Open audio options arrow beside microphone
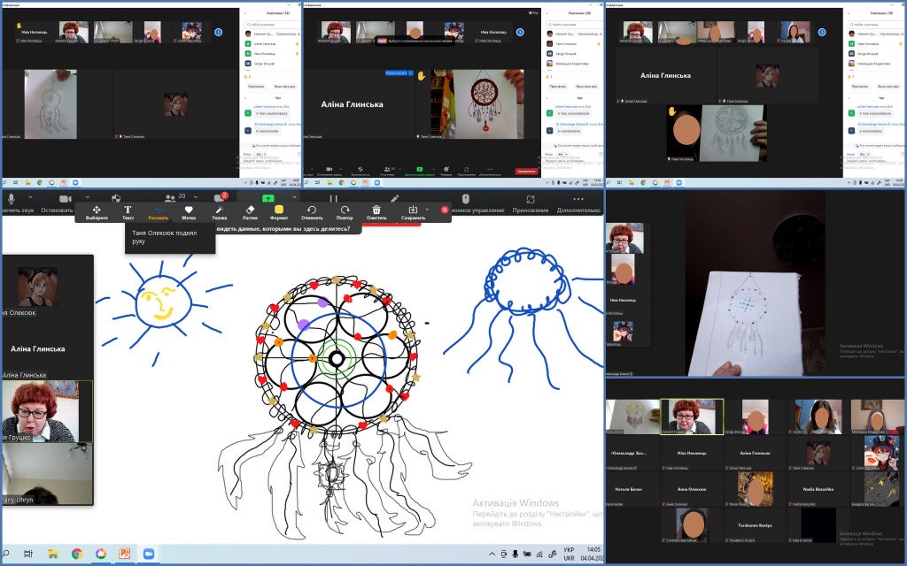 tap(30, 197)
